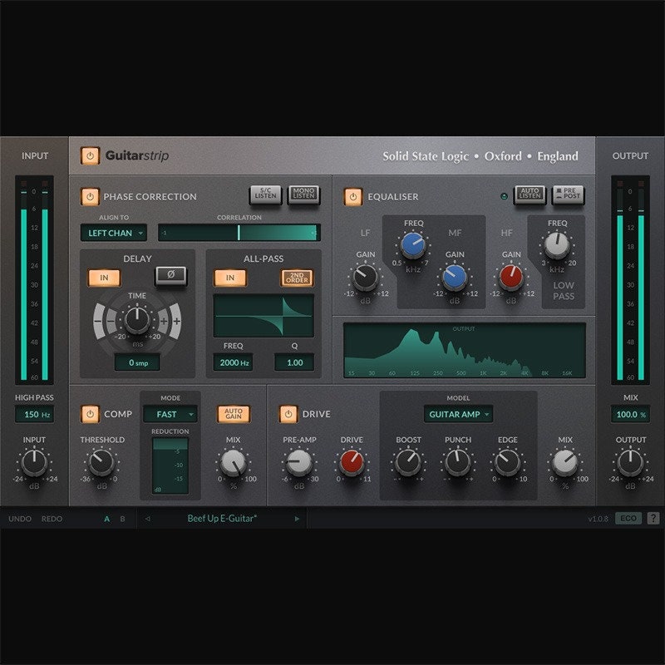The image size is (665, 665).
Task: Click the compressor gain Reduction meter
Action: pyautogui.click(x=170, y=466)
